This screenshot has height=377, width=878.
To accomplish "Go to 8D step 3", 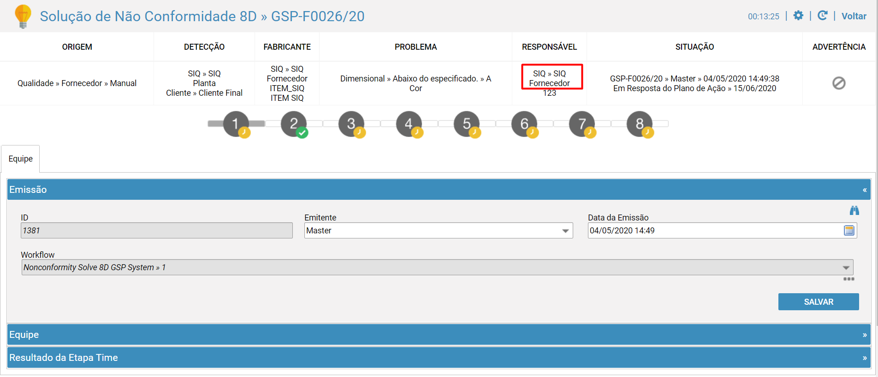I will (x=351, y=124).
